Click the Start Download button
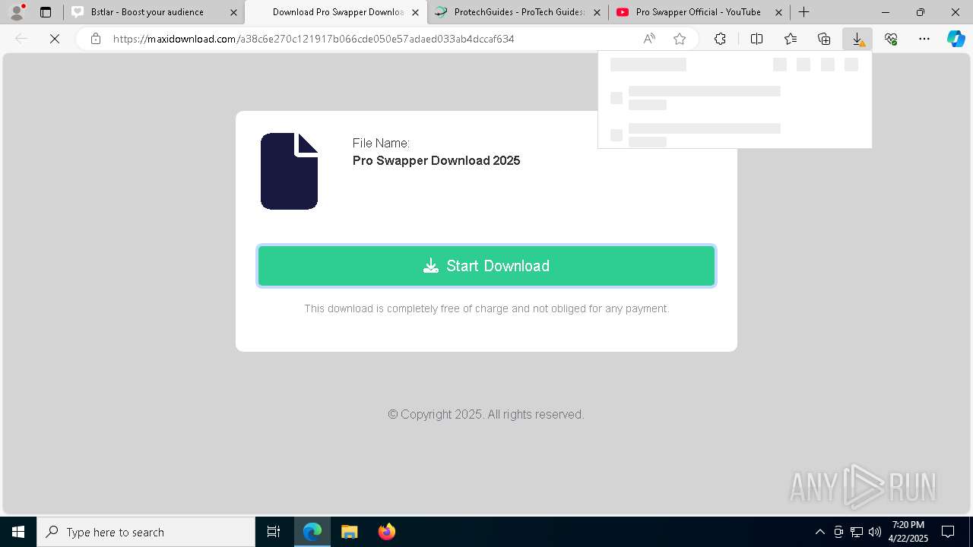 486,266
